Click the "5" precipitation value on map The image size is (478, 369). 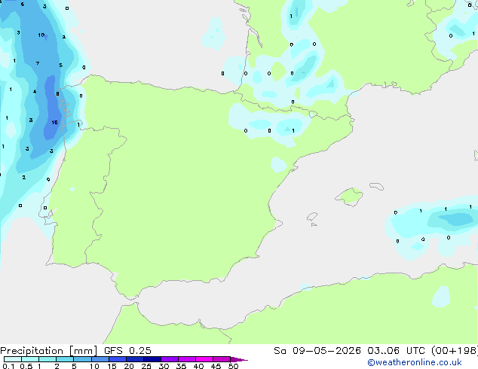pos(60,65)
